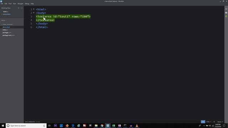Open Microsoft Edge from the taskbar

coord(73,126)
